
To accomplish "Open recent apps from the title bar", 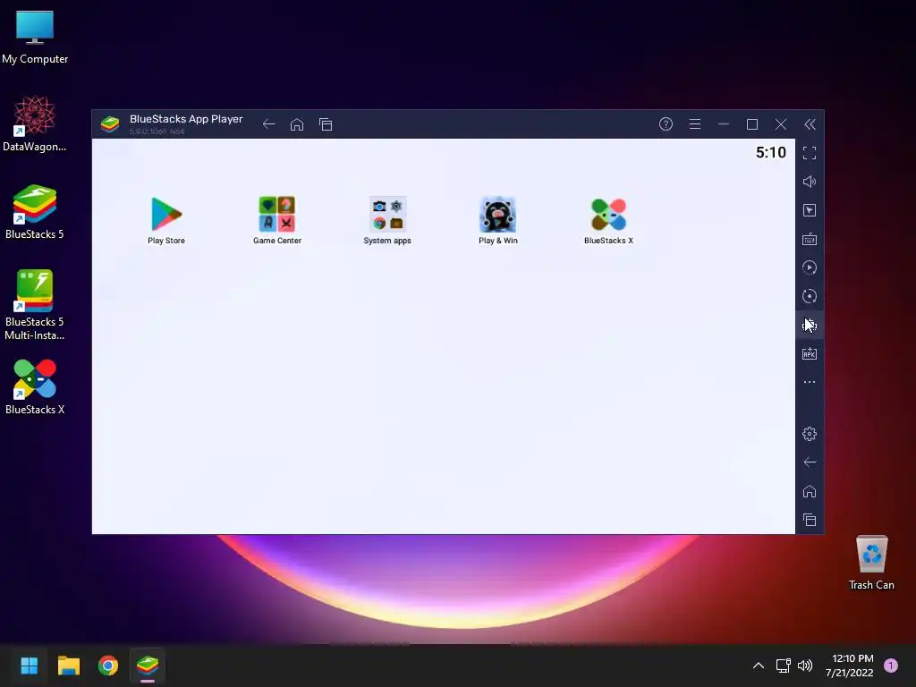I will click(326, 123).
